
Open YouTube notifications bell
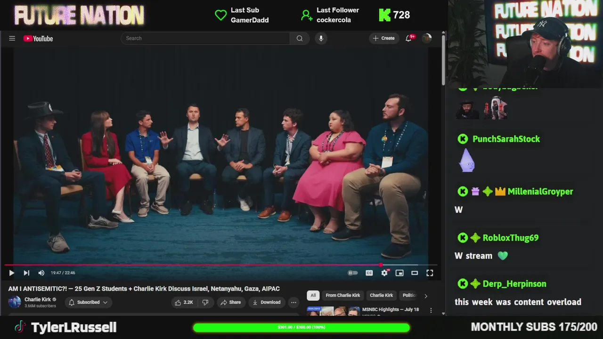408,38
